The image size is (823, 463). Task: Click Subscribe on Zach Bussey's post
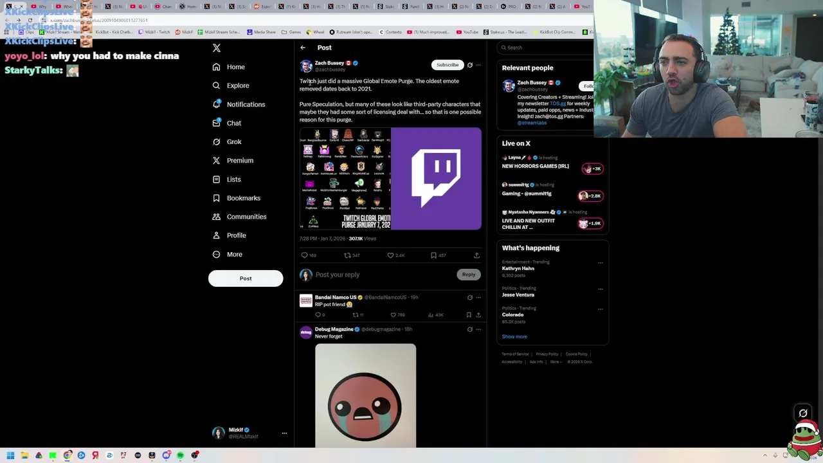coord(448,65)
